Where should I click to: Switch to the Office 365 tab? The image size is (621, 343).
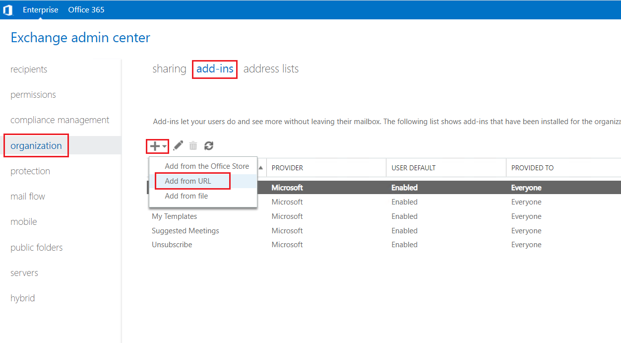[86, 10]
